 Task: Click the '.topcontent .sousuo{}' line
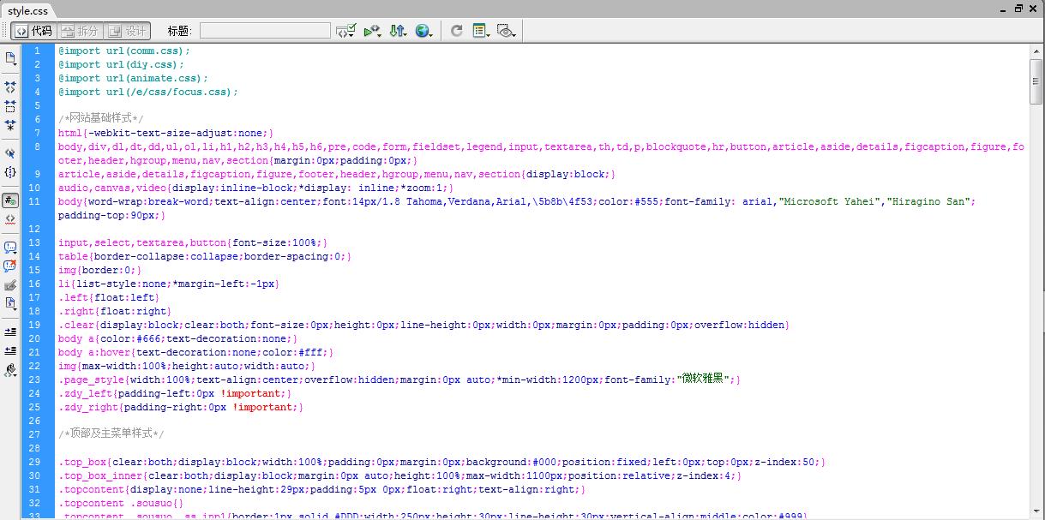121,503
